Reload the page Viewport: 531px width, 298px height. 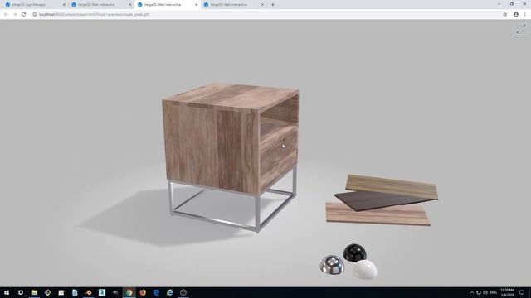point(24,15)
